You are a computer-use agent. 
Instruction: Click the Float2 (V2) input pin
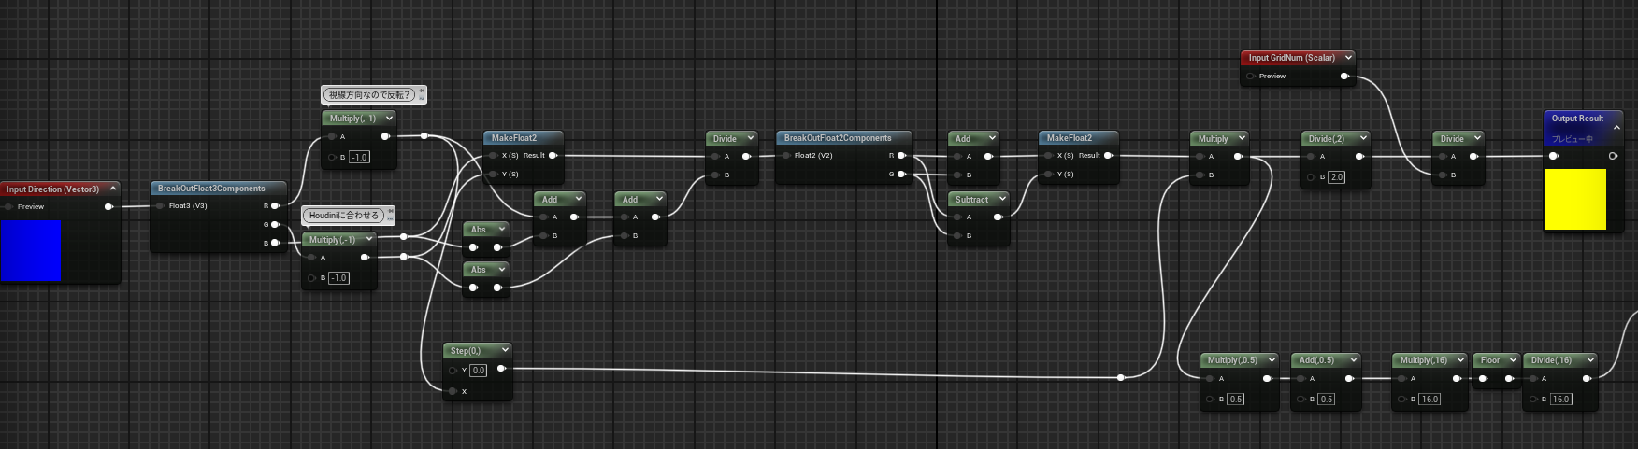pos(785,156)
